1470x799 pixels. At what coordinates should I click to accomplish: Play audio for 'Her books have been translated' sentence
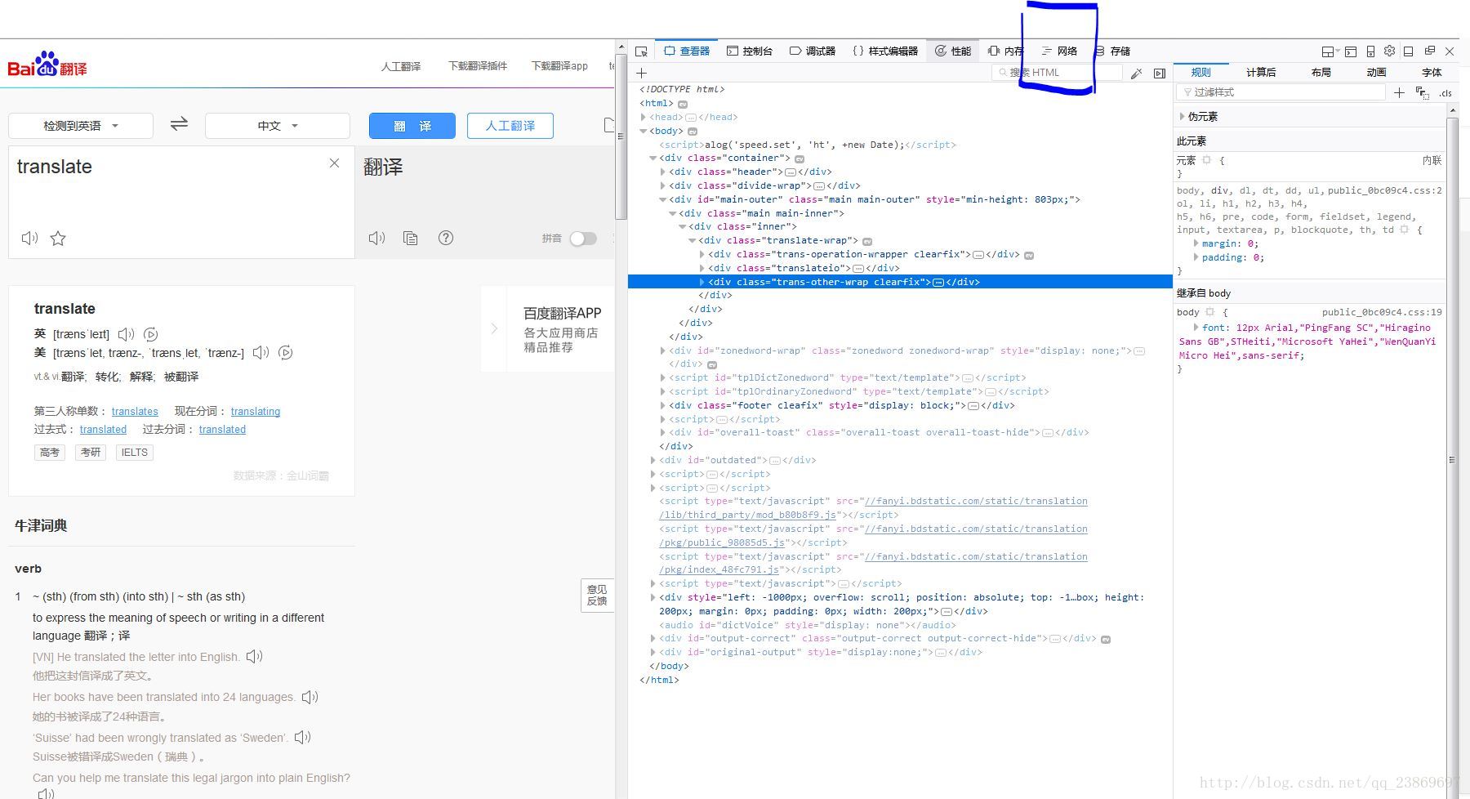310,697
